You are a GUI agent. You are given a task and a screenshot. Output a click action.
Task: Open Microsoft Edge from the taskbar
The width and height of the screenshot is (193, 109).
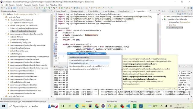77,106
